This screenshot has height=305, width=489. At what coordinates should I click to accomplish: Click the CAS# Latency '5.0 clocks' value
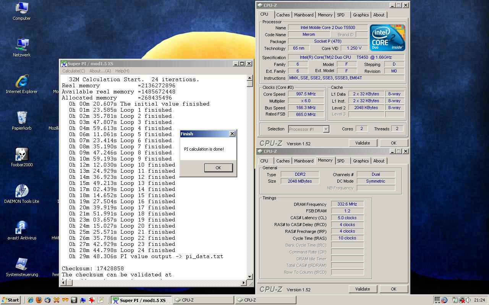347,218
